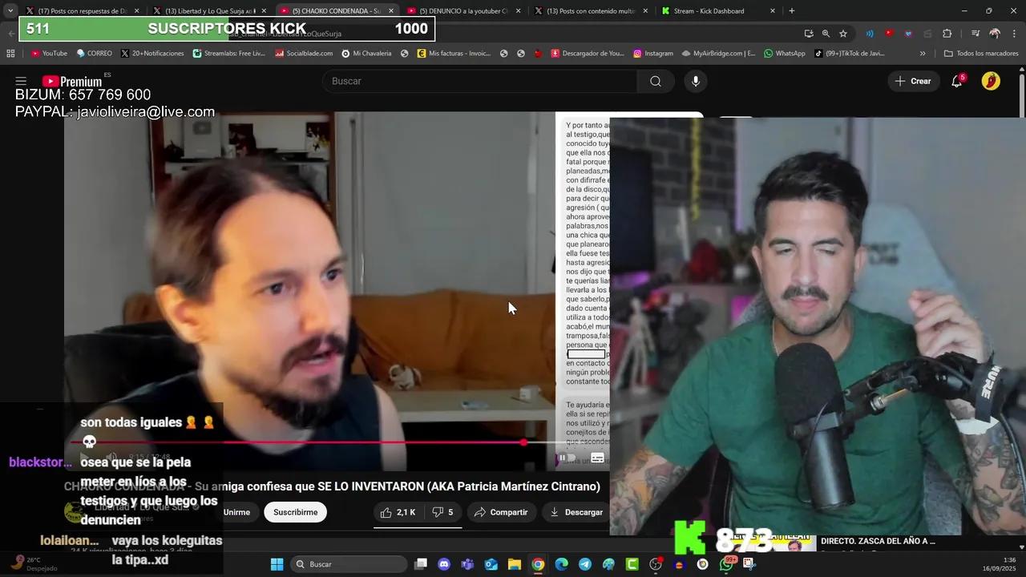Open Mis facturas - Invoice bookmark
Image resolution: width=1026 pixels, height=577 pixels.
pyautogui.click(x=454, y=54)
